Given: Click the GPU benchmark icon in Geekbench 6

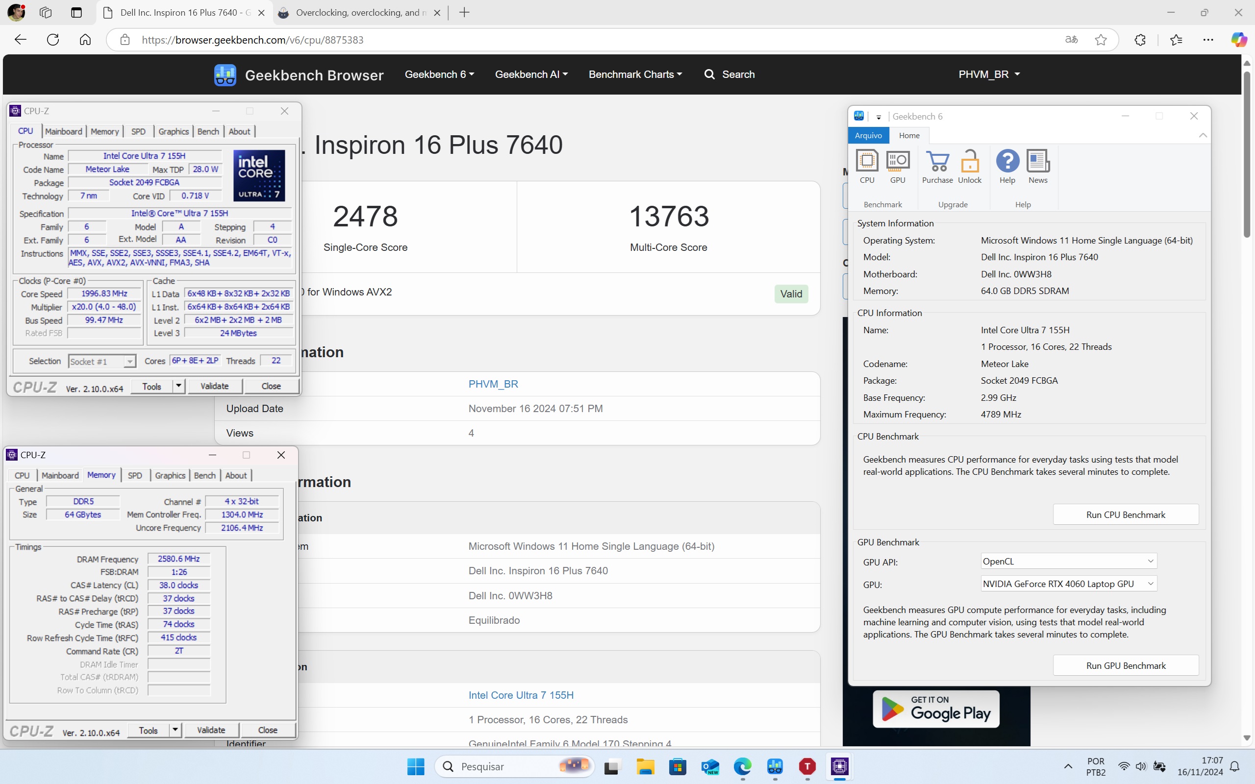Looking at the screenshot, I should (x=898, y=166).
